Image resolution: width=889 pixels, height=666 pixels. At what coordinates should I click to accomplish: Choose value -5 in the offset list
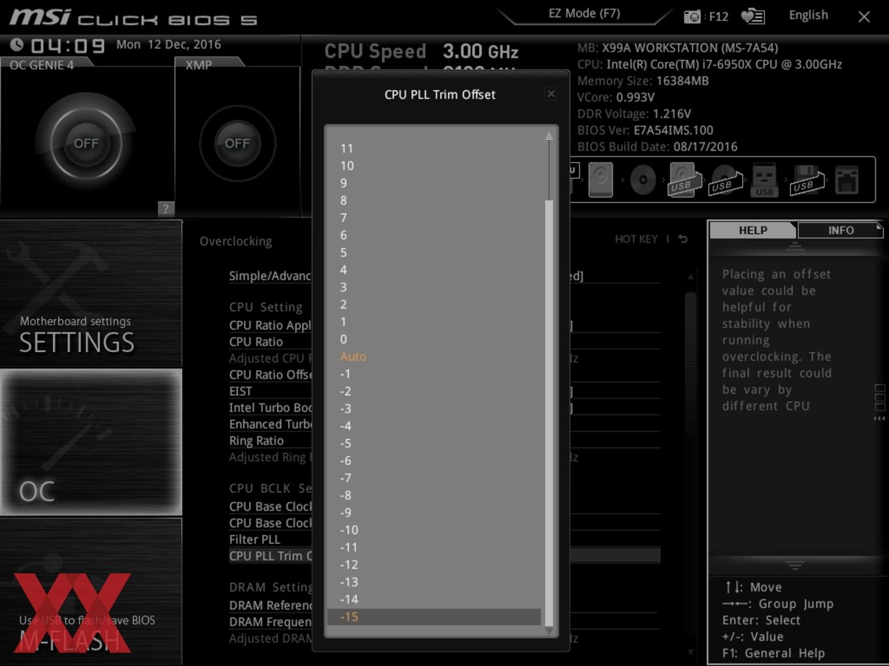433,443
